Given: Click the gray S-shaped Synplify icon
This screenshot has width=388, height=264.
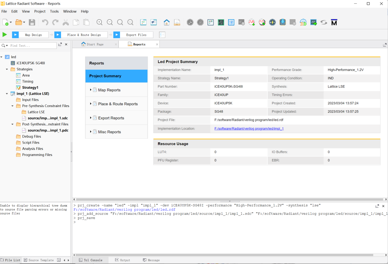Looking at the screenshot, I should click(324, 22).
